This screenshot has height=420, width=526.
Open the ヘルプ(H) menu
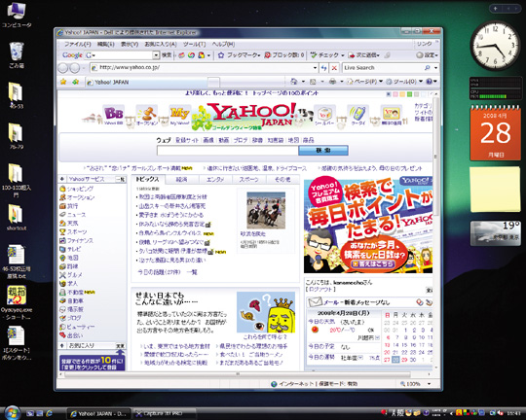click(223, 44)
